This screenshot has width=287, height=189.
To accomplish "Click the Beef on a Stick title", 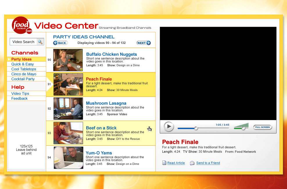I will point(101,128).
